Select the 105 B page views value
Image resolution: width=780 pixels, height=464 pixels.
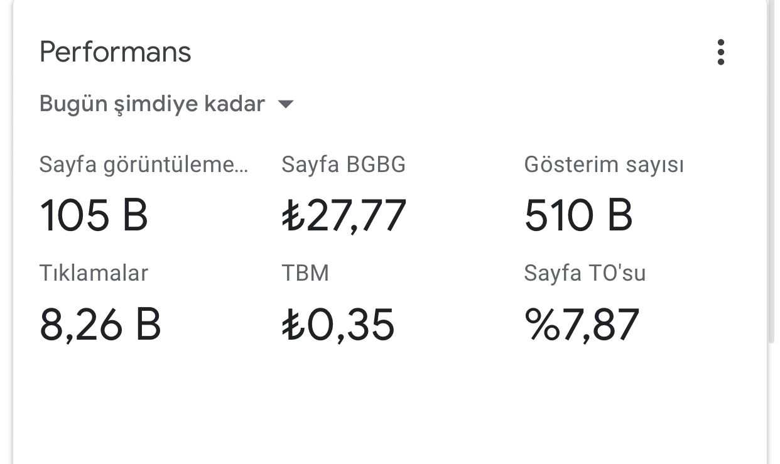pos(94,215)
